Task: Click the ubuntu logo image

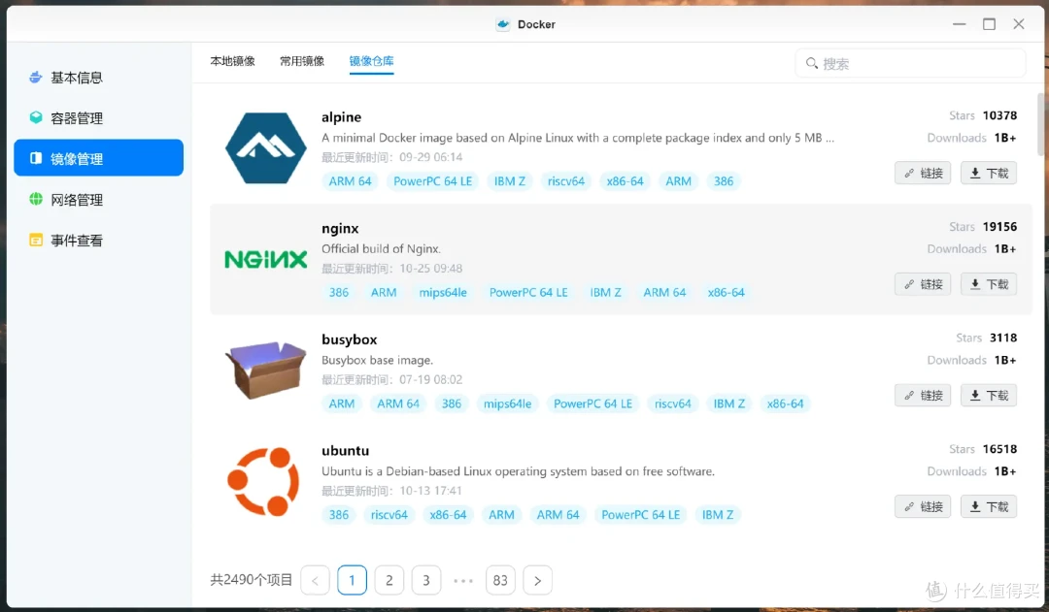Action: coord(263,481)
